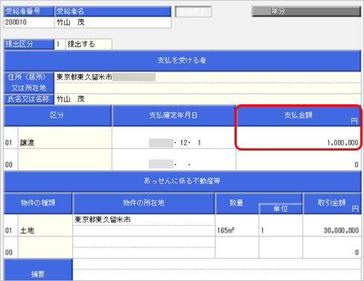Click the 受給者番号 header label
This screenshot has width=364, height=281.
29,11
